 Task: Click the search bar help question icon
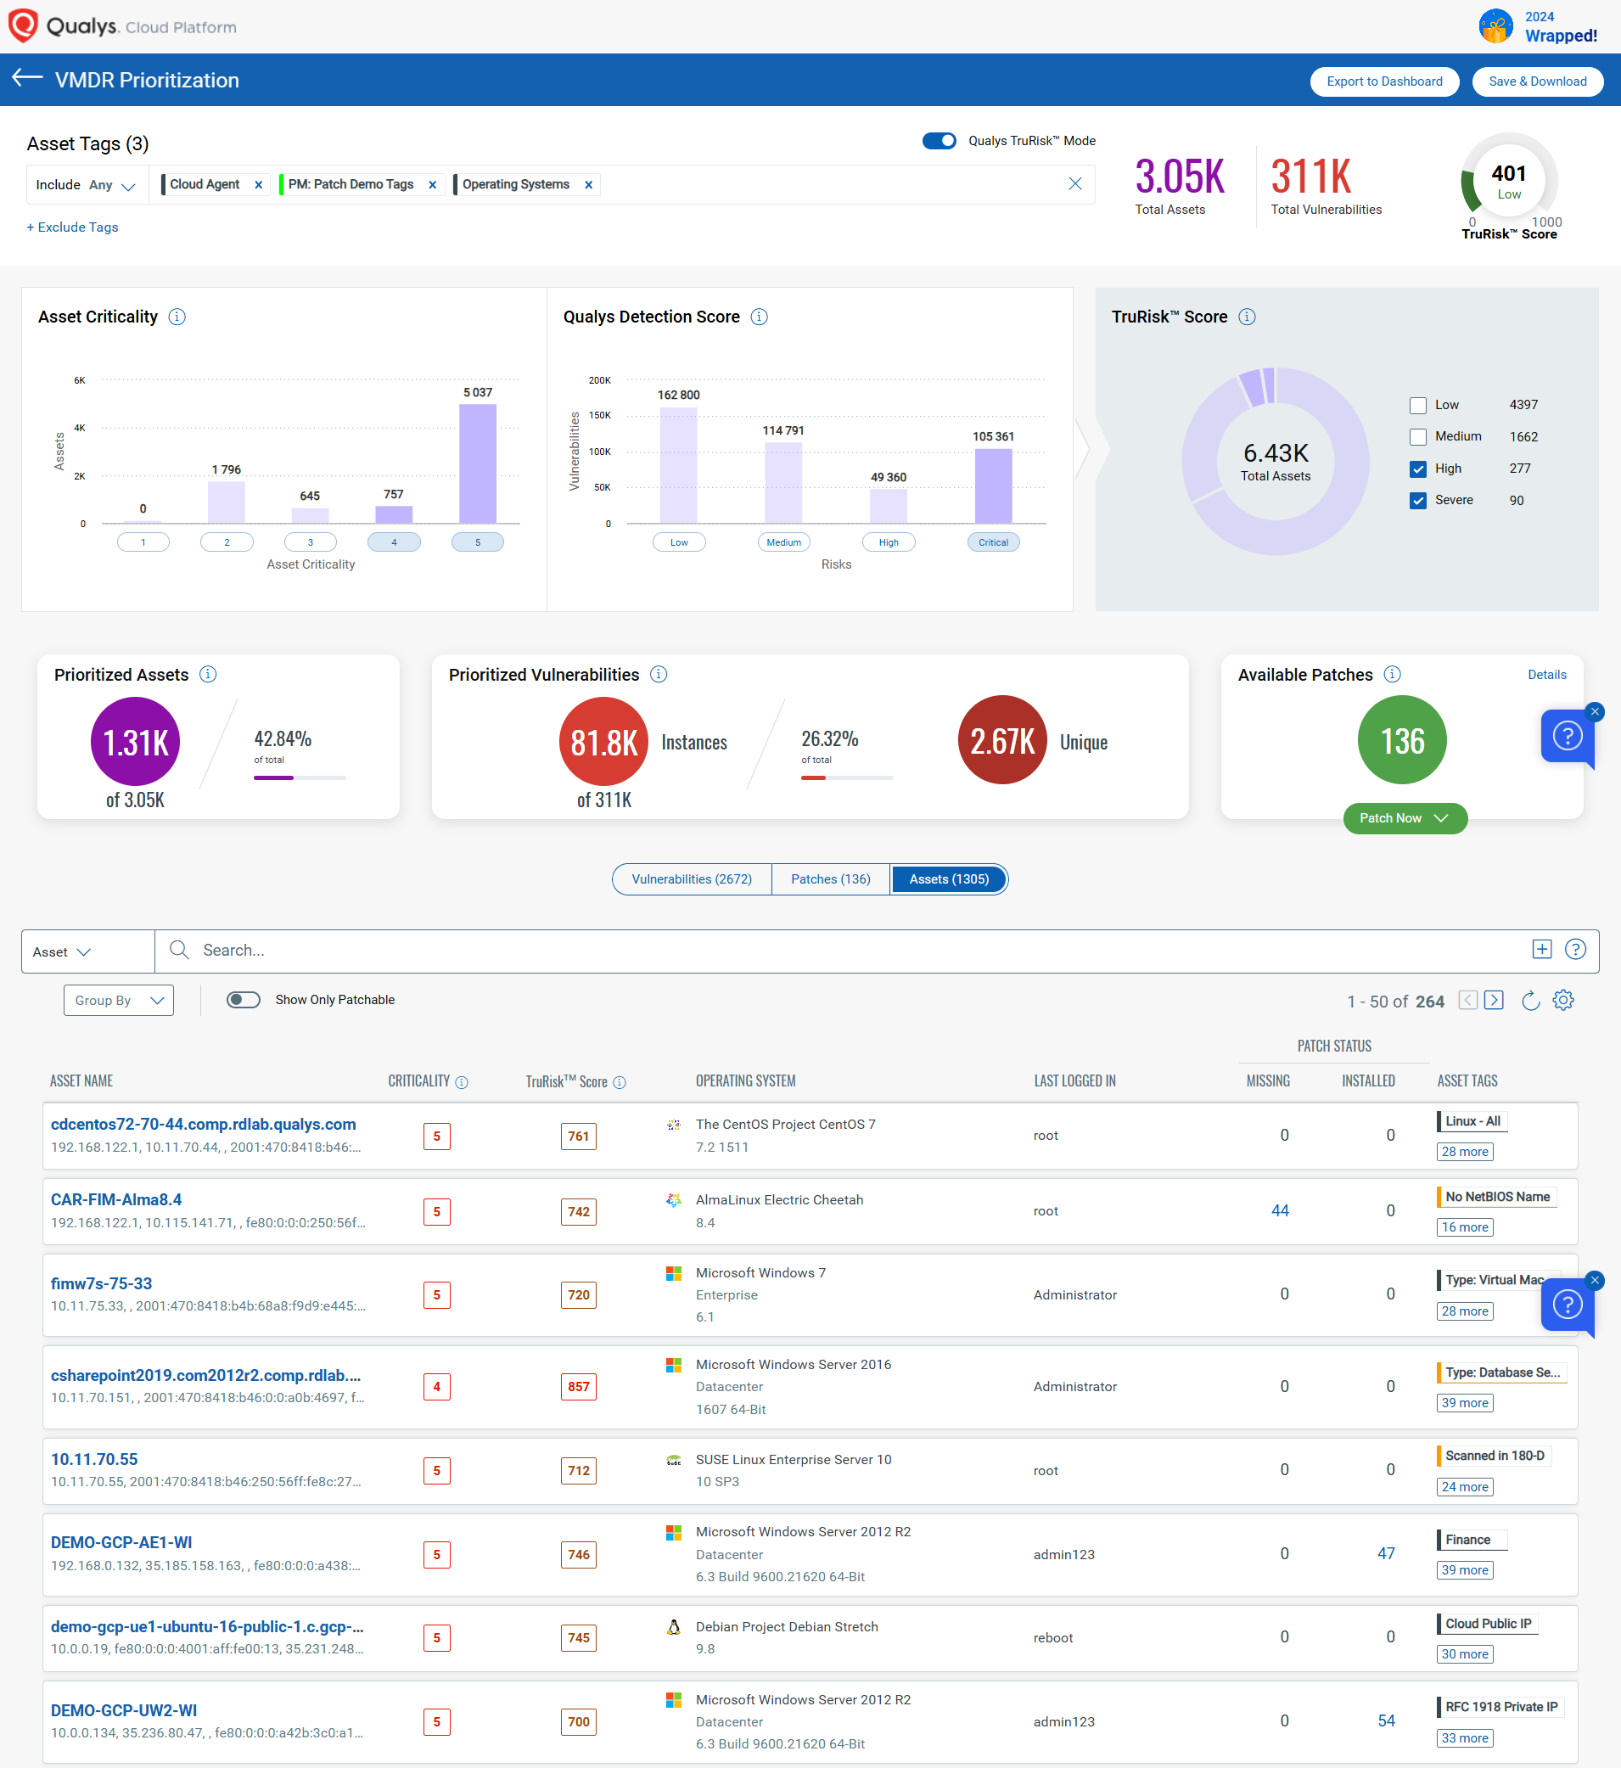(1575, 950)
